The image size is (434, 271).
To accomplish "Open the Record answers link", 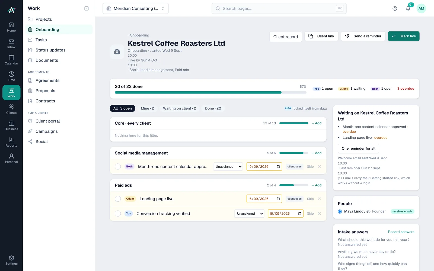I will [401, 232].
